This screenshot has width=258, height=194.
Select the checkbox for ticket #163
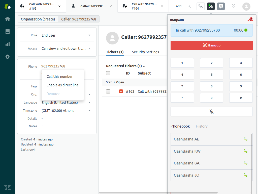click(108, 91)
